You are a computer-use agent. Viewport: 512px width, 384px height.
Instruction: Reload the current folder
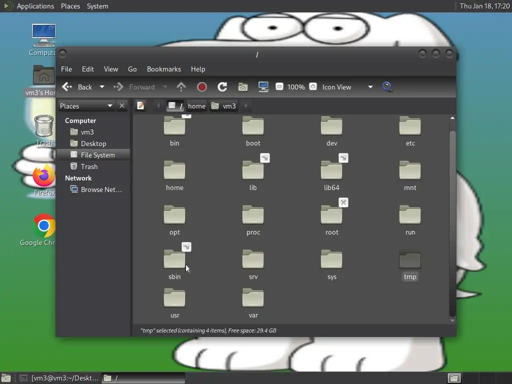coord(222,87)
